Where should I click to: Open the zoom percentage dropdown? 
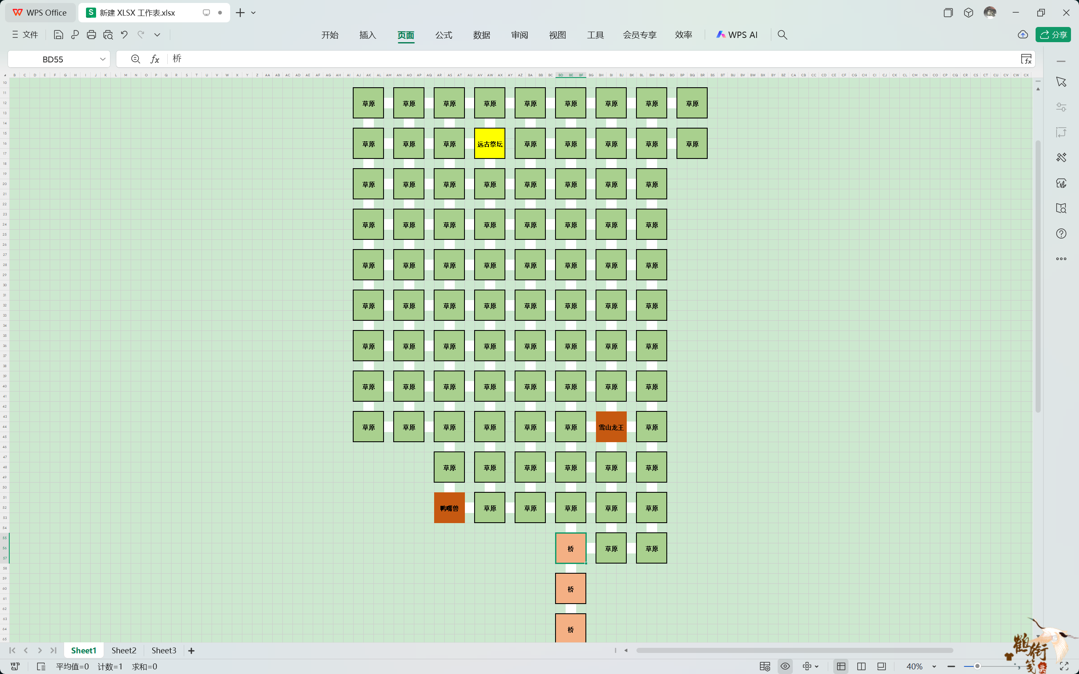(x=934, y=666)
